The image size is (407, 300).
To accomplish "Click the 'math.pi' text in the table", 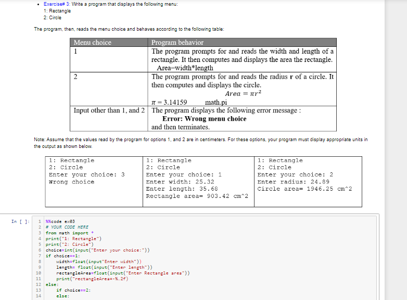I will pos(216,102).
